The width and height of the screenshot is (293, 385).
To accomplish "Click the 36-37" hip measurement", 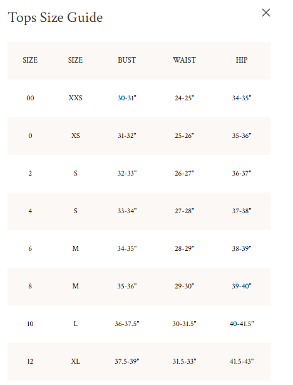I will pyautogui.click(x=242, y=173).
